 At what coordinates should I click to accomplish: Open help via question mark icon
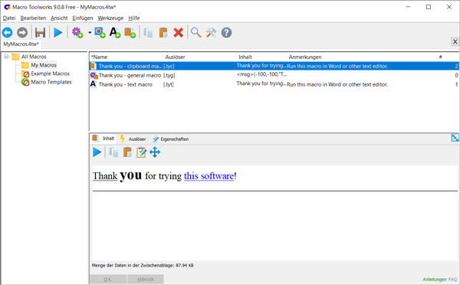[226, 32]
